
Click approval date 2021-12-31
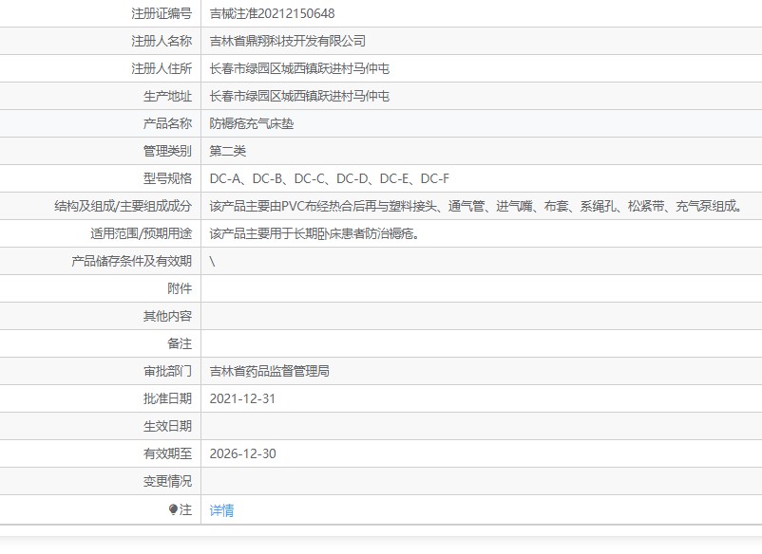242,398
